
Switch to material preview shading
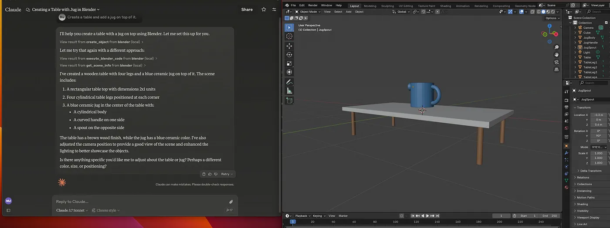[548, 12]
